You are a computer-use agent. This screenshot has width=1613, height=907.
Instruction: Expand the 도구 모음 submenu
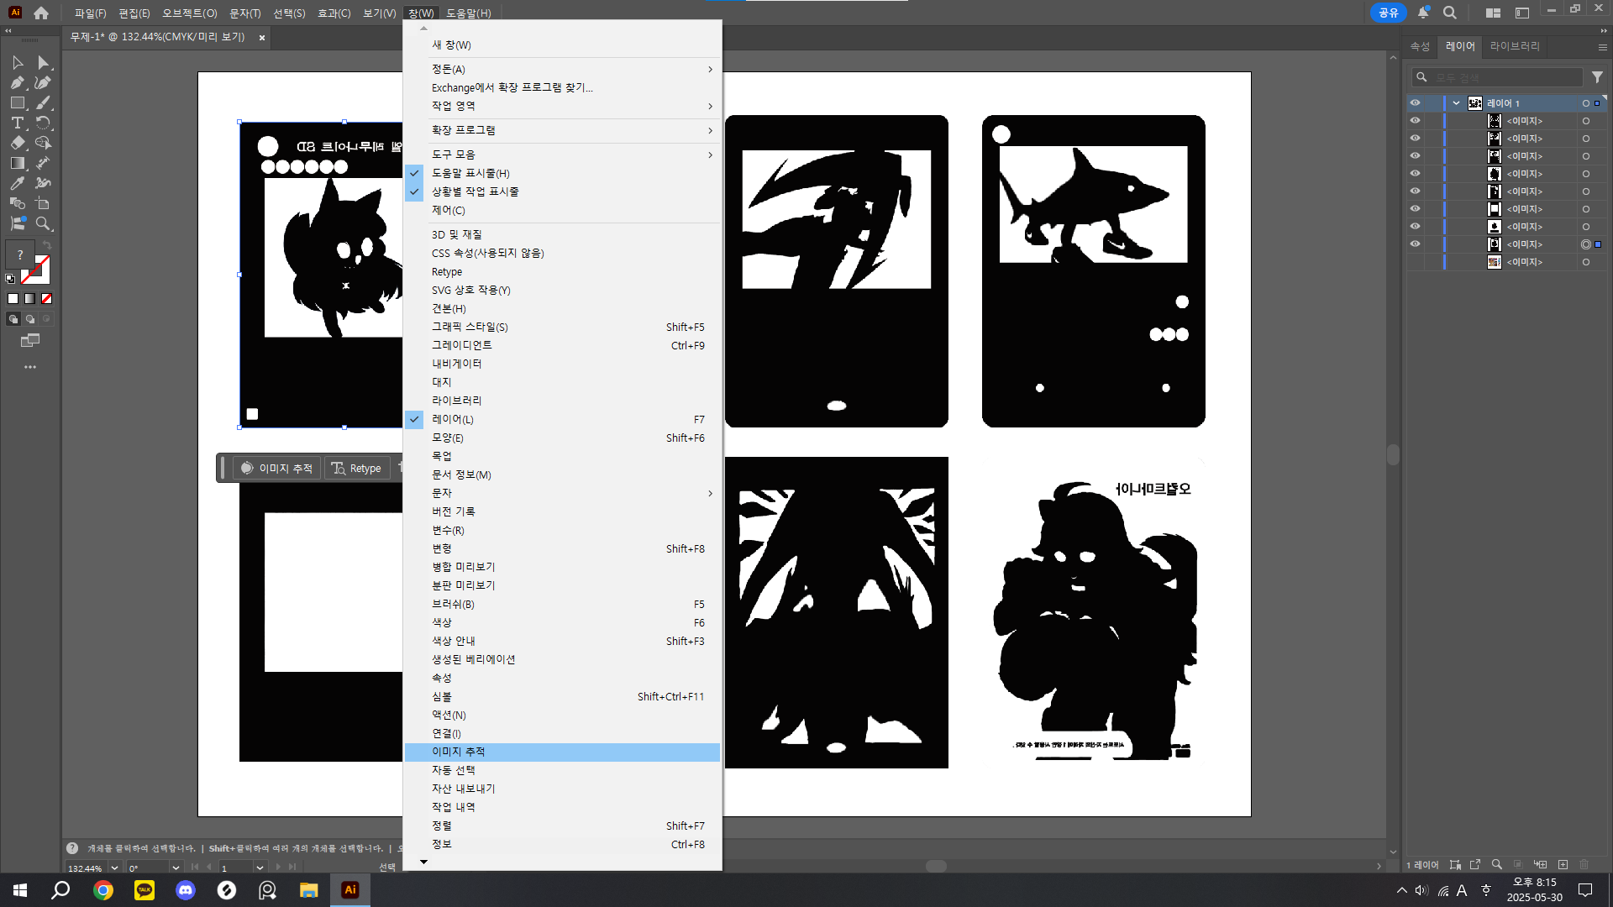coord(562,155)
